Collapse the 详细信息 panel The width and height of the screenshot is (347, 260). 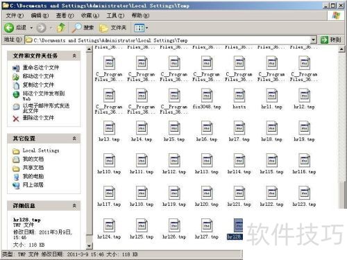tap(74, 205)
